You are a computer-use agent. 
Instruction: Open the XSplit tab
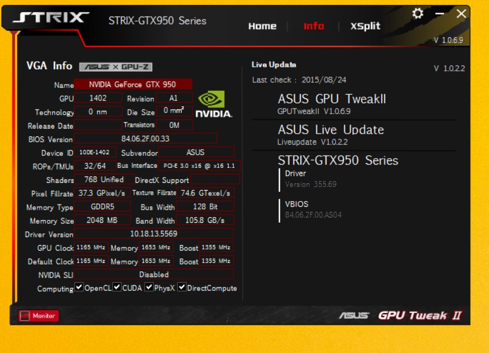click(365, 26)
